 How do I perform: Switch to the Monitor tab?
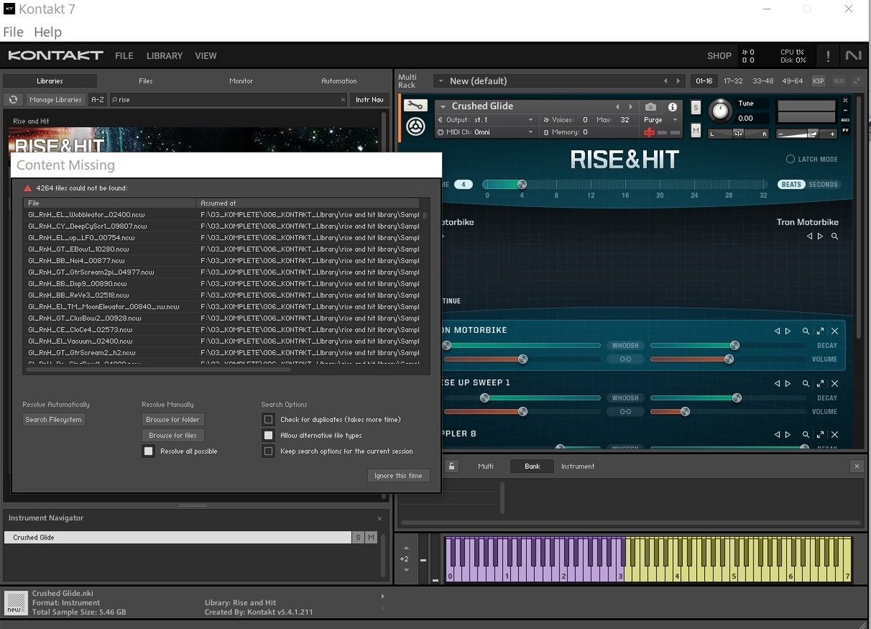point(242,81)
